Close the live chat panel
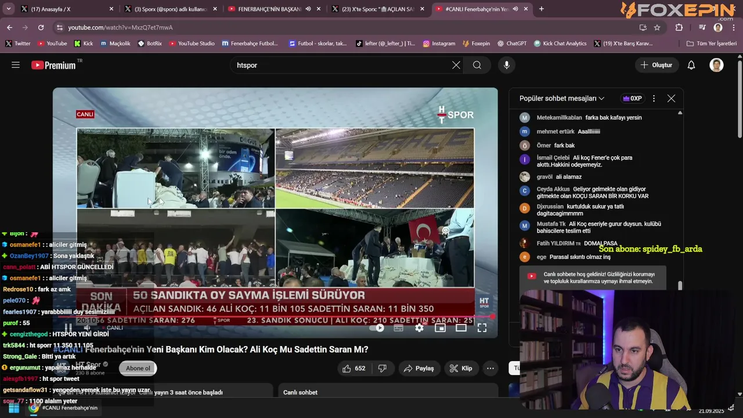 (x=671, y=99)
